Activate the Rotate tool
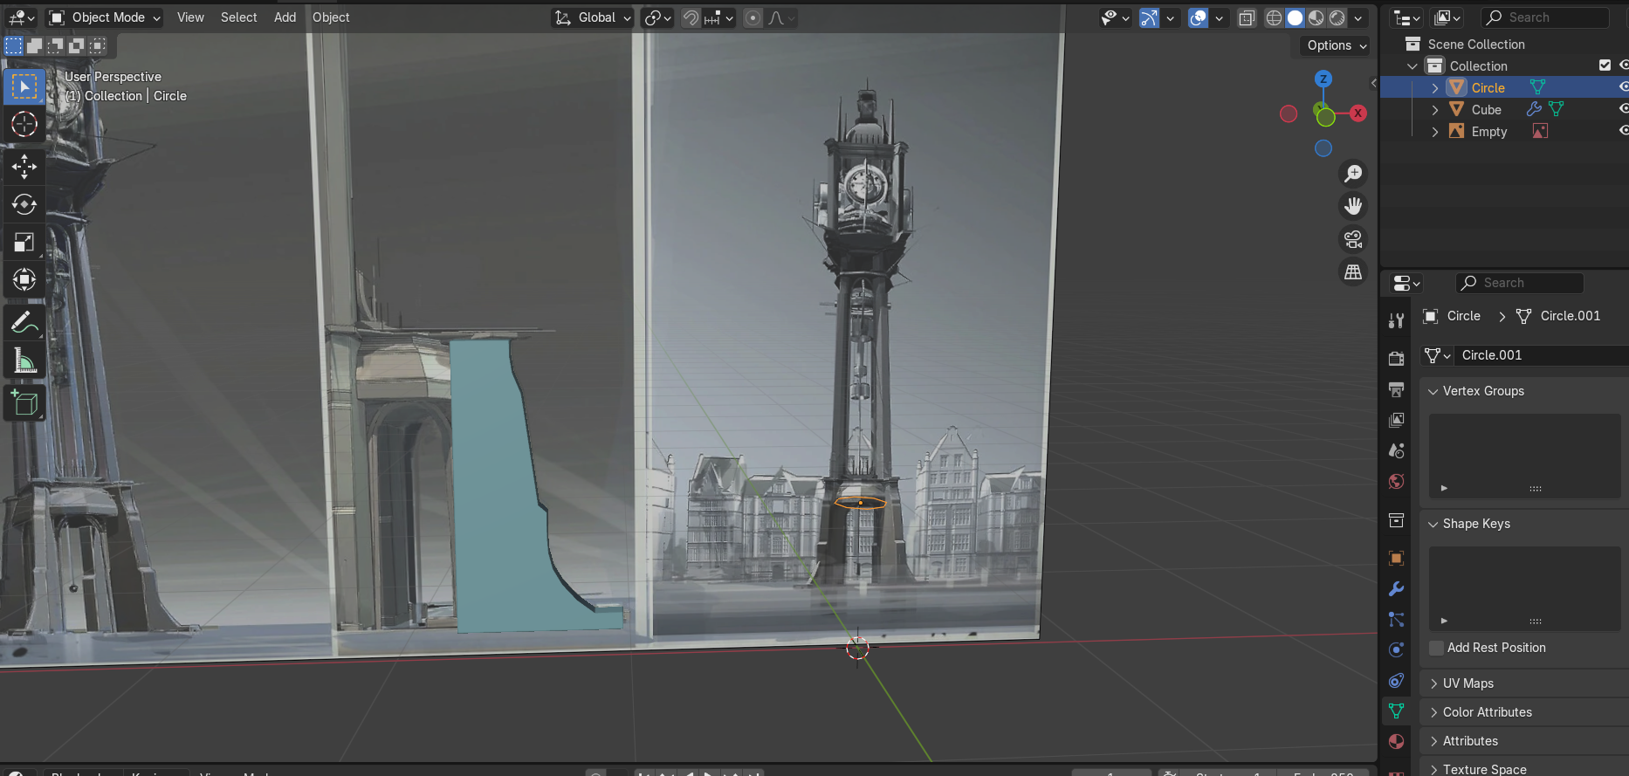The height and width of the screenshot is (776, 1629). click(x=24, y=204)
